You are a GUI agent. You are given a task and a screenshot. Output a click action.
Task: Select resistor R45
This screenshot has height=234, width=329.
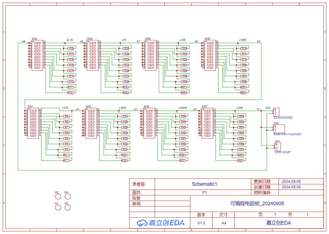coord(183,116)
